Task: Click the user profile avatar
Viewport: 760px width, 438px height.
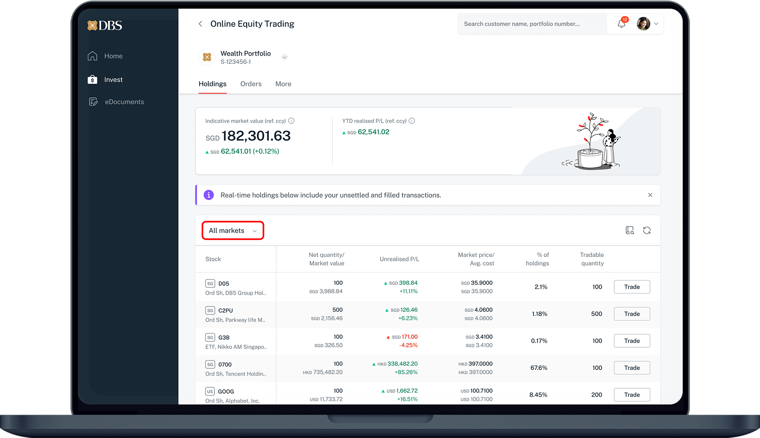Action: [x=643, y=24]
